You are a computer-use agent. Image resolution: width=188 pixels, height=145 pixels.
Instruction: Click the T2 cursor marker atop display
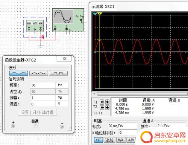click(100, 13)
